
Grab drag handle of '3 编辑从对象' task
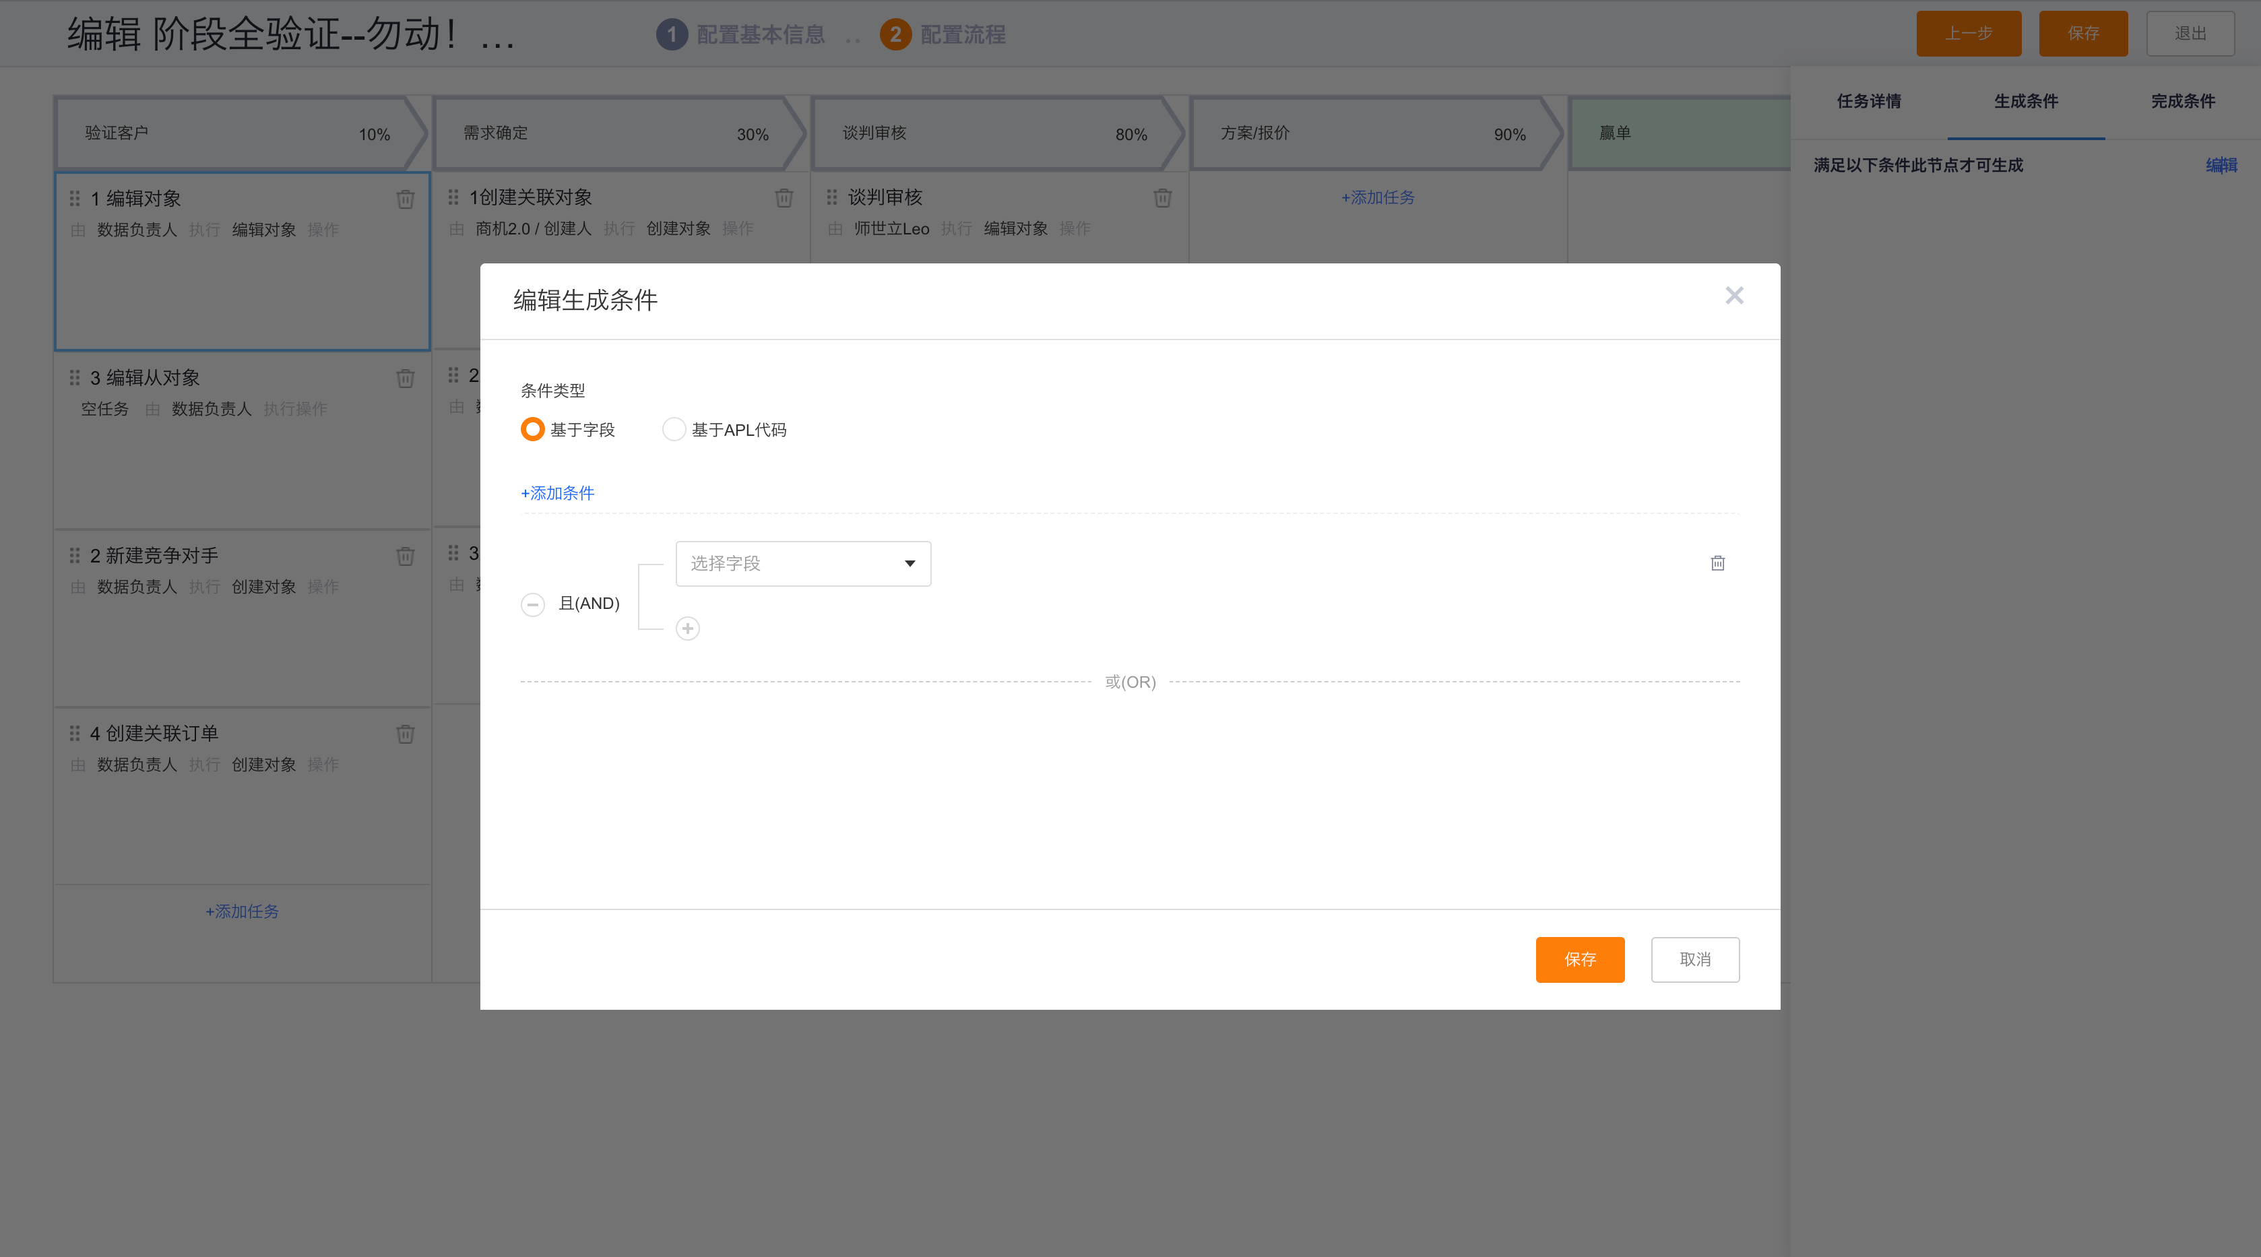[x=75, y=377]
